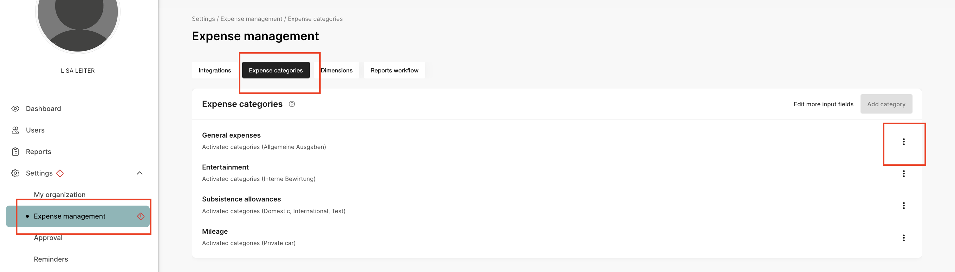Image resolution: width=955 pixels, height=272 pixels.
Task: Collapse the Settings section chevron
Action: pos(140,173)
